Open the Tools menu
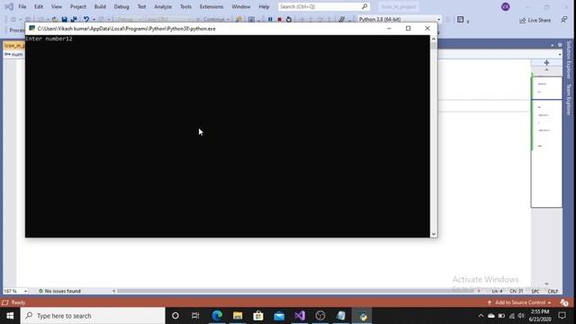 [185, 6]
